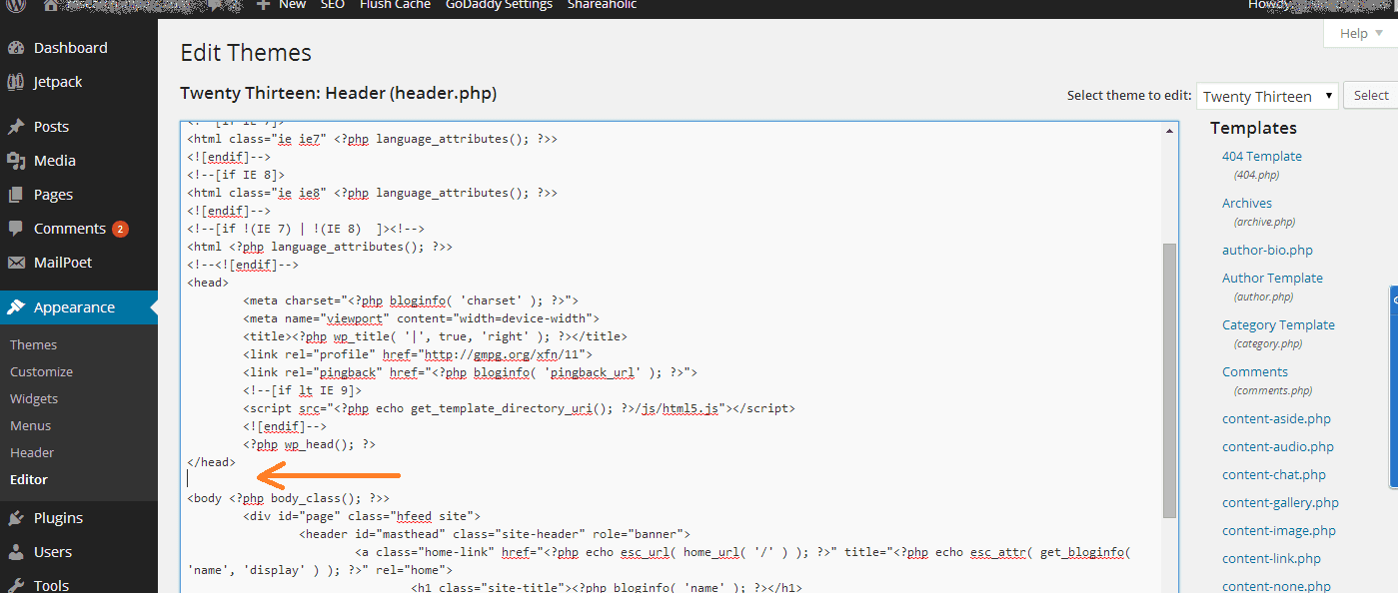Click the Pages icon in sidebar

tap(16, 195)
